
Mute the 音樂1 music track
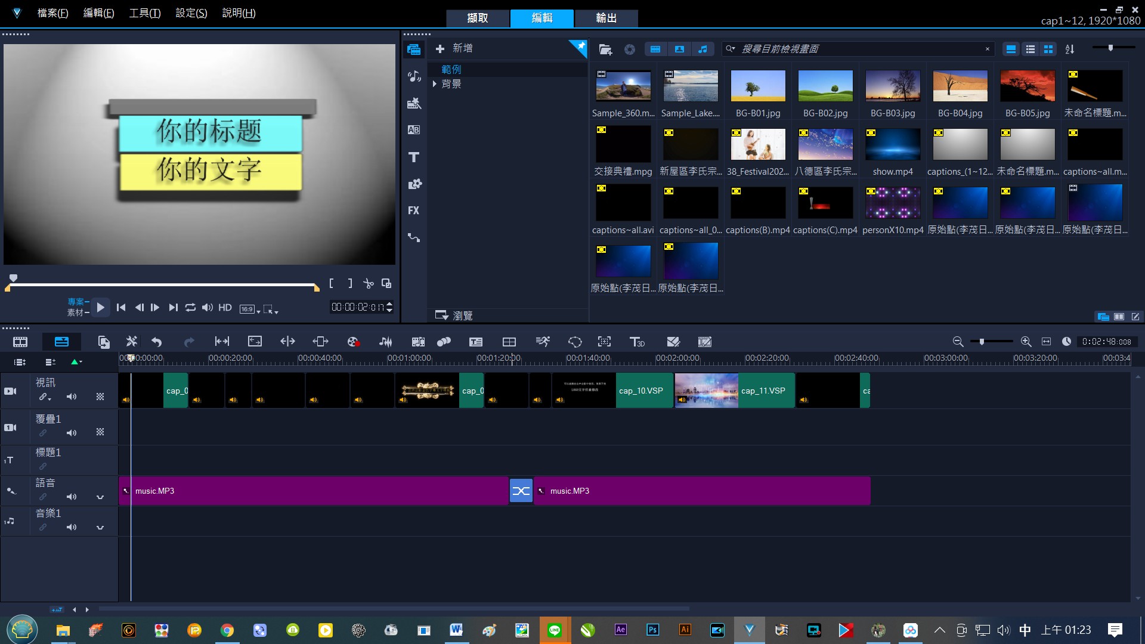pyautogui.click(x=72, y=527)
